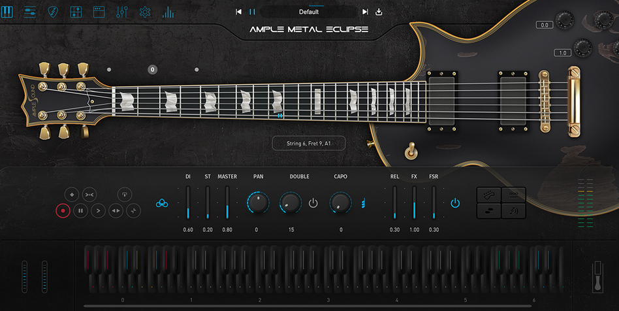Open the blue bar-spectrum icon panel
Viewport: 619px width, 311px height.
(x=168, y=12)
